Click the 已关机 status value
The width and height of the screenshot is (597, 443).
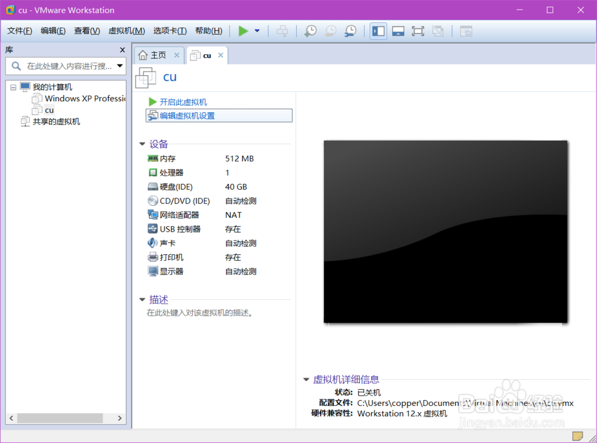[x=369, y=392]
